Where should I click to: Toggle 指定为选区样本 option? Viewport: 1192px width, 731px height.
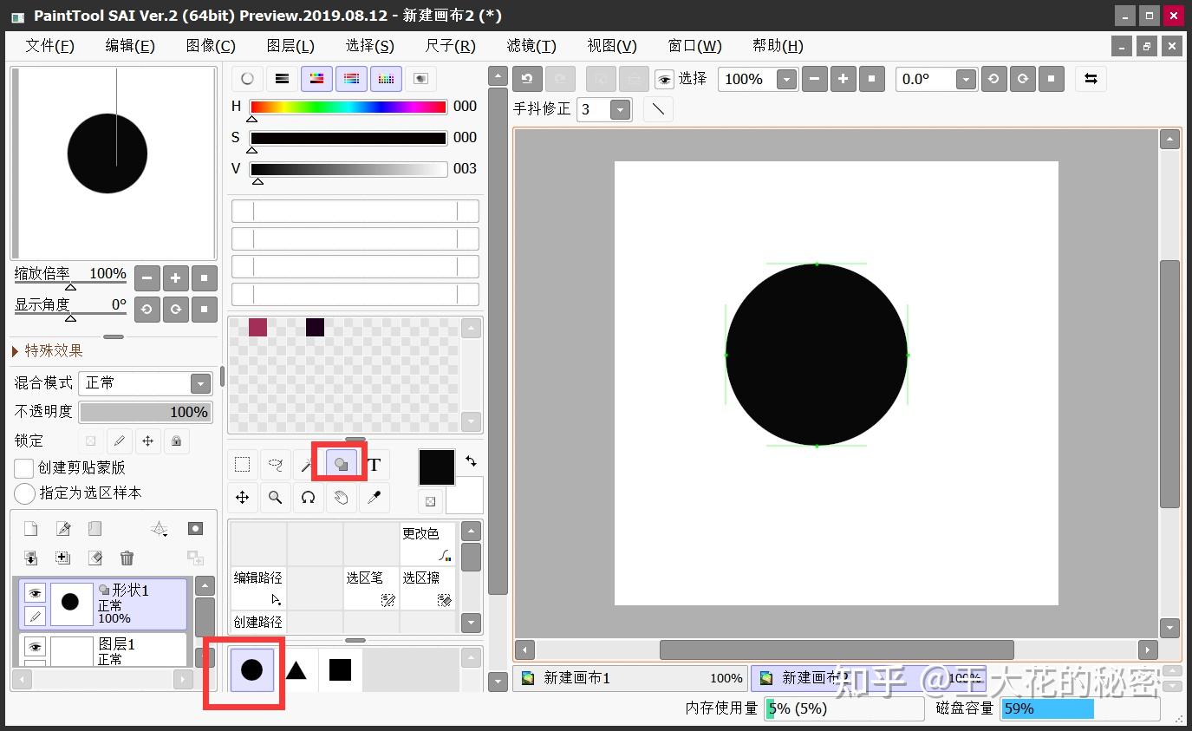[24, 493]
